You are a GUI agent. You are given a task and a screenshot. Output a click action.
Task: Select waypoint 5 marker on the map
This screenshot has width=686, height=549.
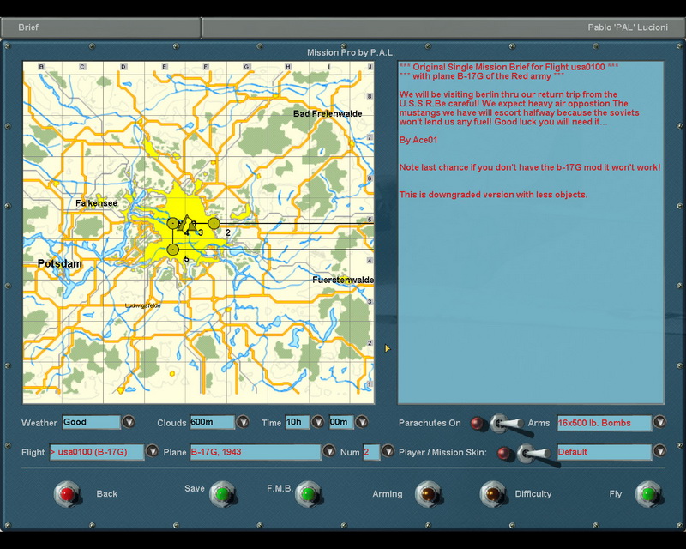[x=173, y=250]
